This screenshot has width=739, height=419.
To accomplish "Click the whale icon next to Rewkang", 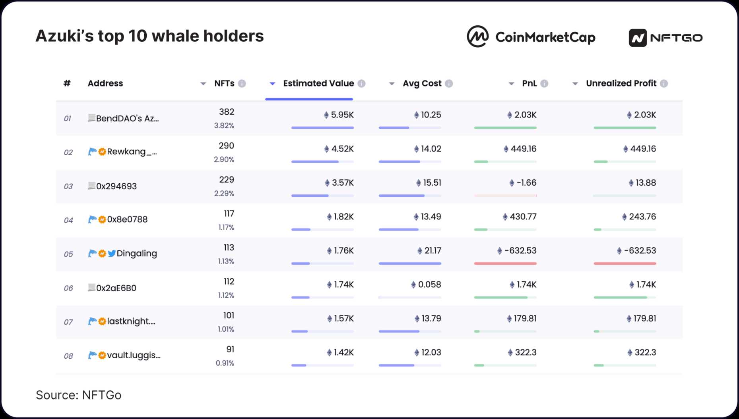I will click(92, 152).
